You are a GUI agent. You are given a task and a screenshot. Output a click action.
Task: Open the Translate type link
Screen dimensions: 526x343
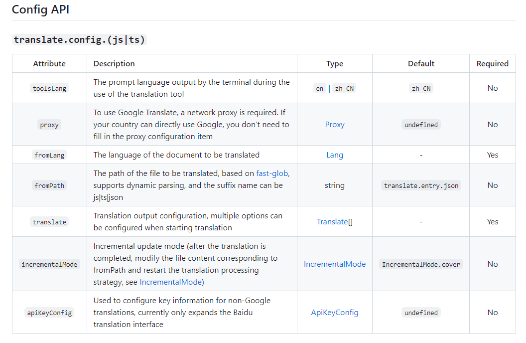(x=332, y=221)
